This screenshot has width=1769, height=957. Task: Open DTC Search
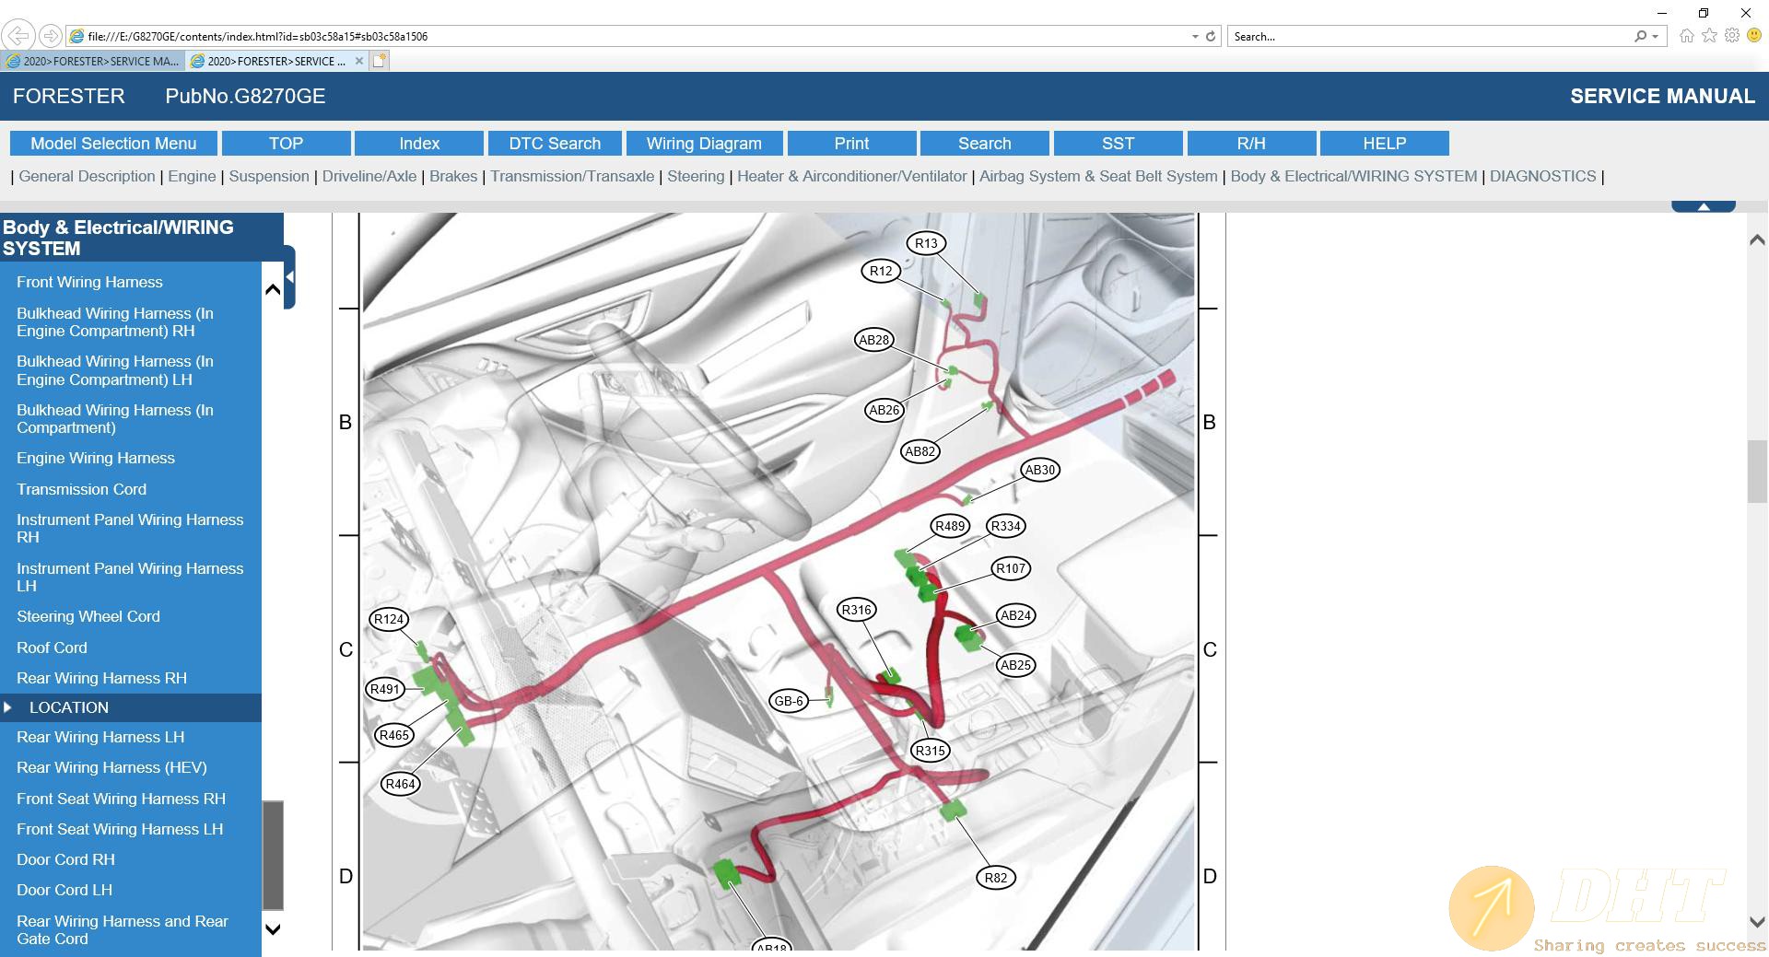pos(555,144)
